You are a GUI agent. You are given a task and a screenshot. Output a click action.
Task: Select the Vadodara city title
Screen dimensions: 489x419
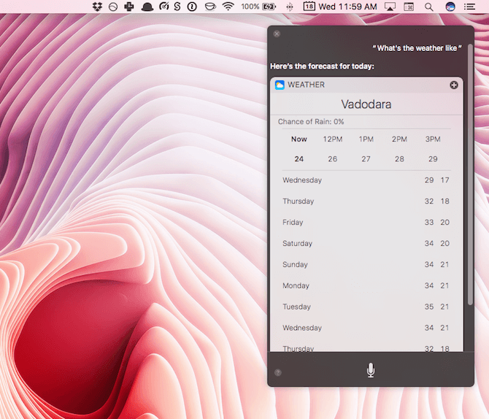point(366,104)
